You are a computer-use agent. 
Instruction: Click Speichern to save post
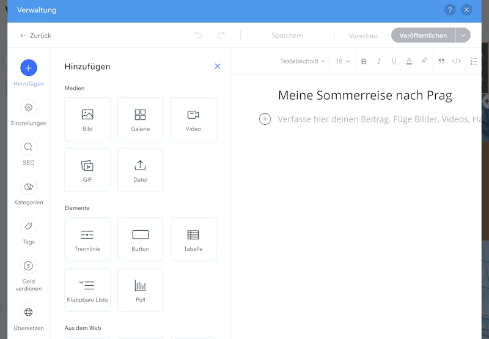(287, 35)
